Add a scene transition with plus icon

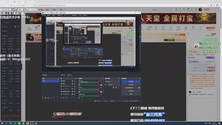(x=113, y=87)
